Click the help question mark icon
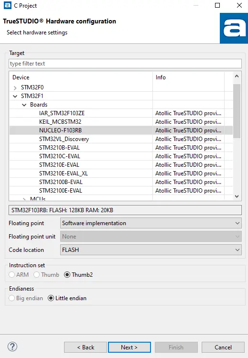Image resolution: width=248 pixels, height=358 pixels. click(x=12, y=347)
